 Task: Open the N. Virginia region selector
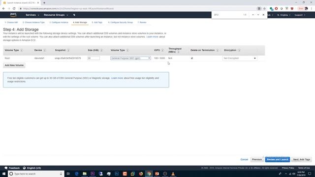(283, 15)
